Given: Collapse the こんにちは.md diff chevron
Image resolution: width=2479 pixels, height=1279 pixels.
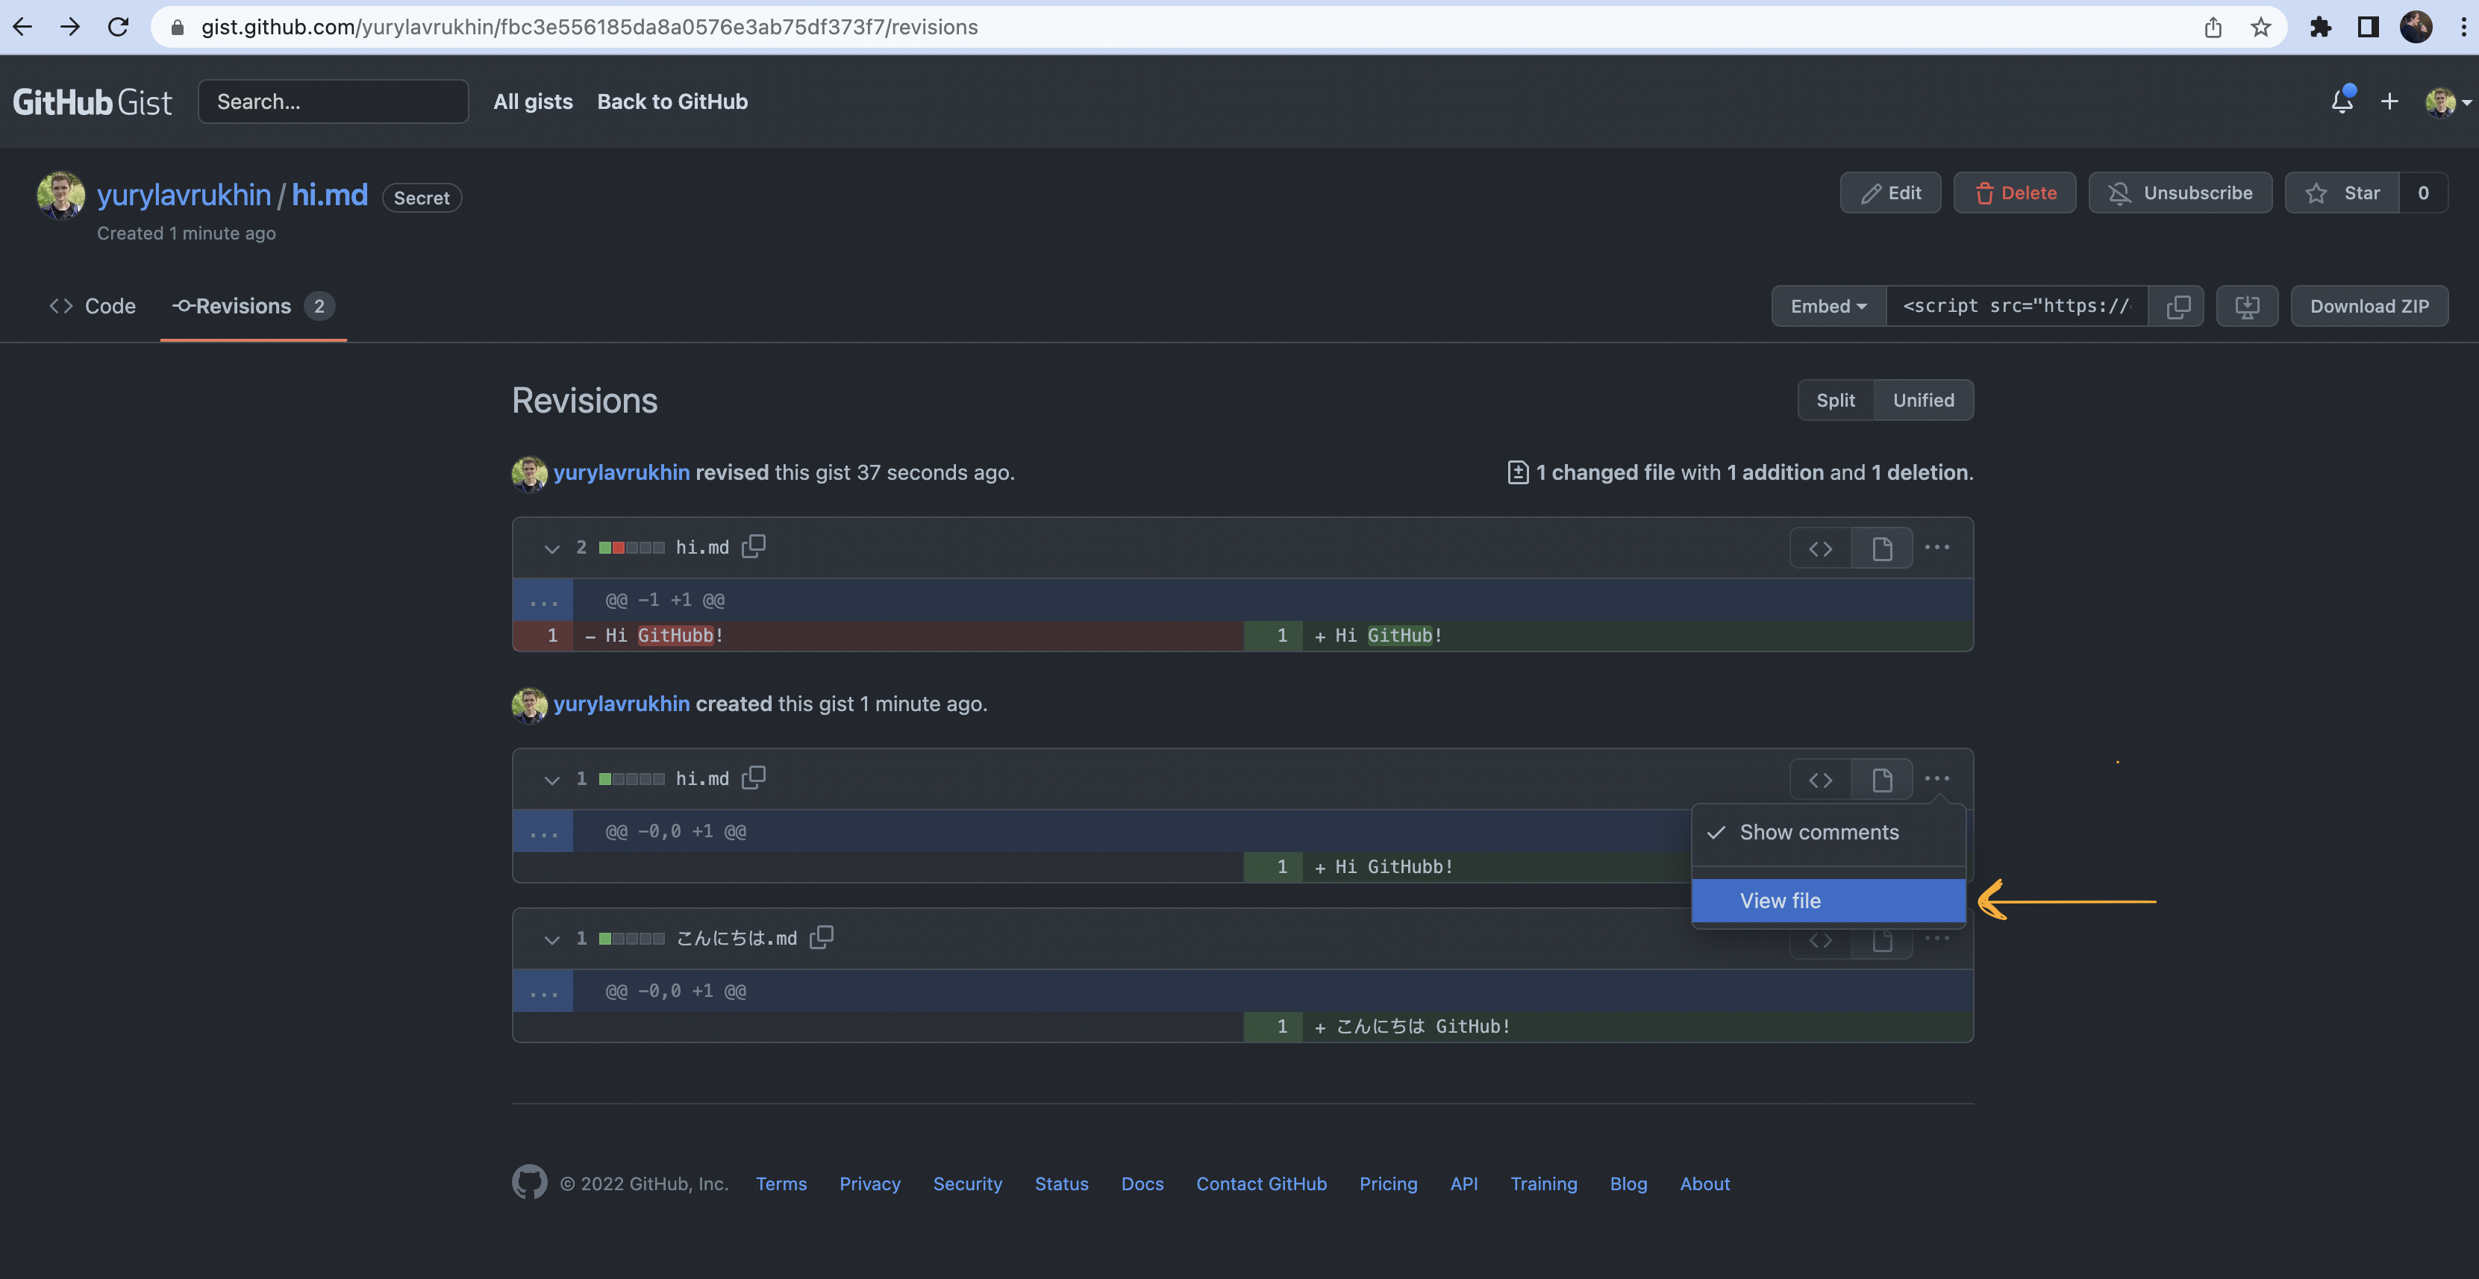Looking at the screenshot, I should pos(551,939).
